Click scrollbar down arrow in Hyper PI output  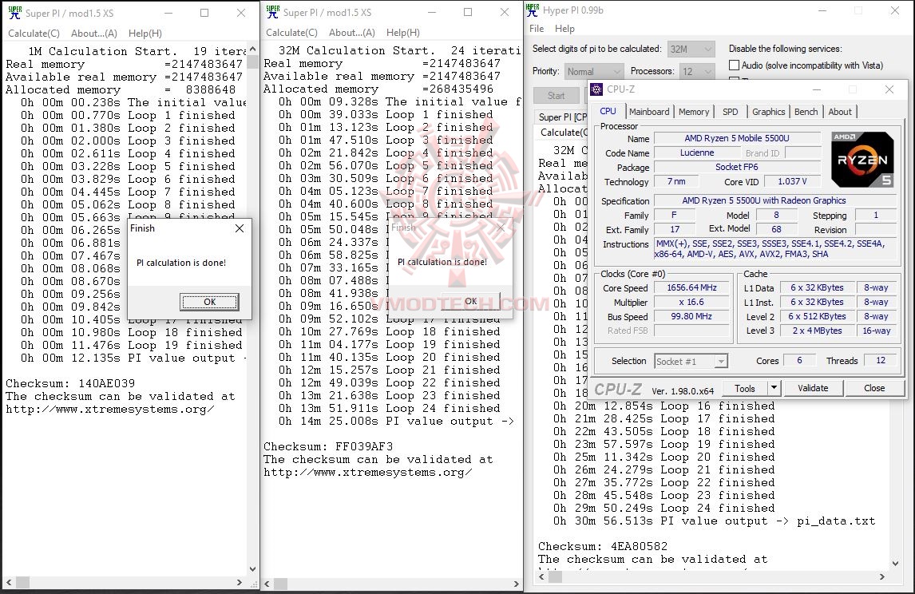point(896,563)
